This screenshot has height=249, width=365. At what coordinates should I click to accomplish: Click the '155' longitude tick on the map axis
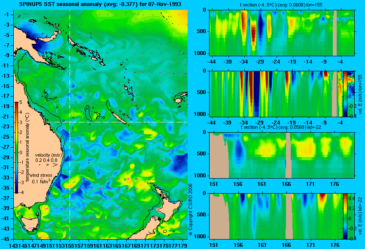pos(70,245)
